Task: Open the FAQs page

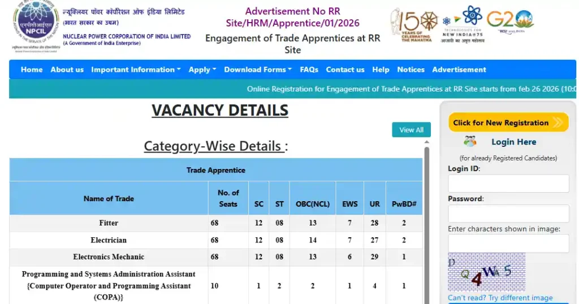Action: [309, 70]
